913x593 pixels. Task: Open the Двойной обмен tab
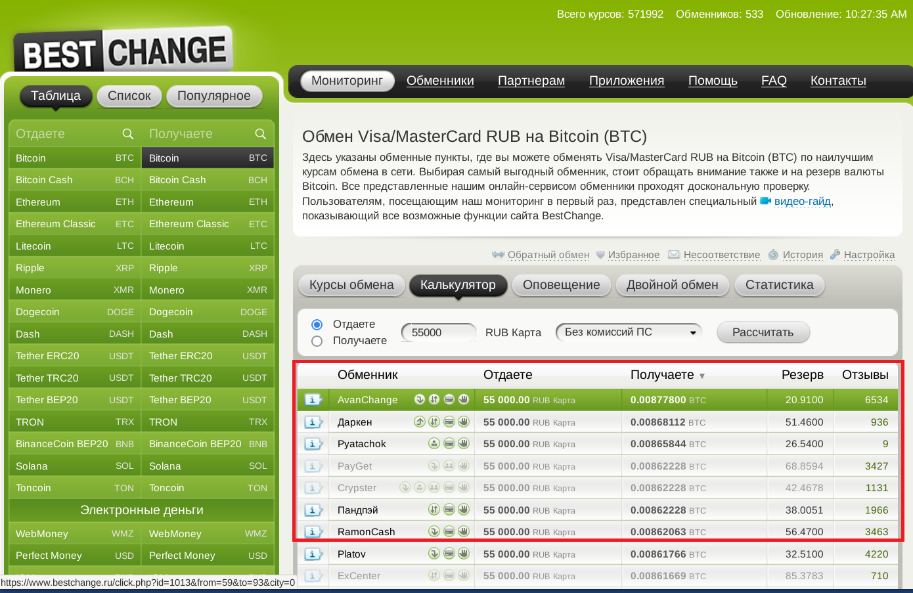[673, 285]
